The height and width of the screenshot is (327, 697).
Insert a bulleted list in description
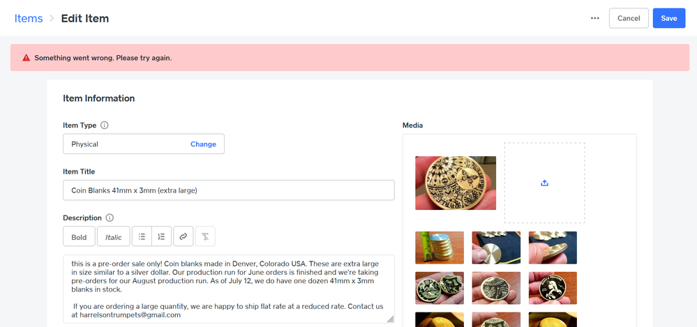142,236
